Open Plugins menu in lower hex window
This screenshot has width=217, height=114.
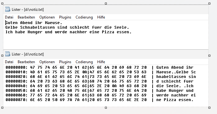65,62
